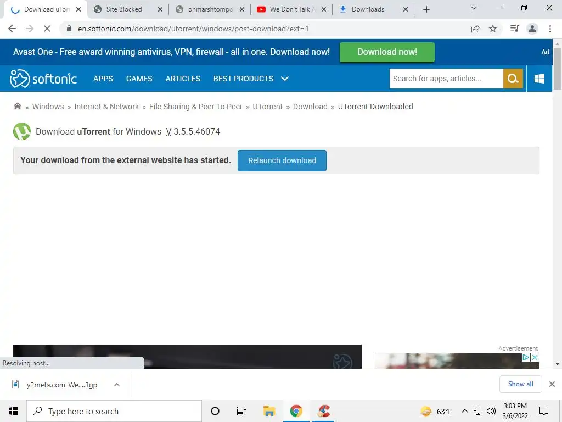Image resolution: width=562 pixels, height=422 pixels.
Task: Open the Windows Start menu
Action: [x=13, y=411]
